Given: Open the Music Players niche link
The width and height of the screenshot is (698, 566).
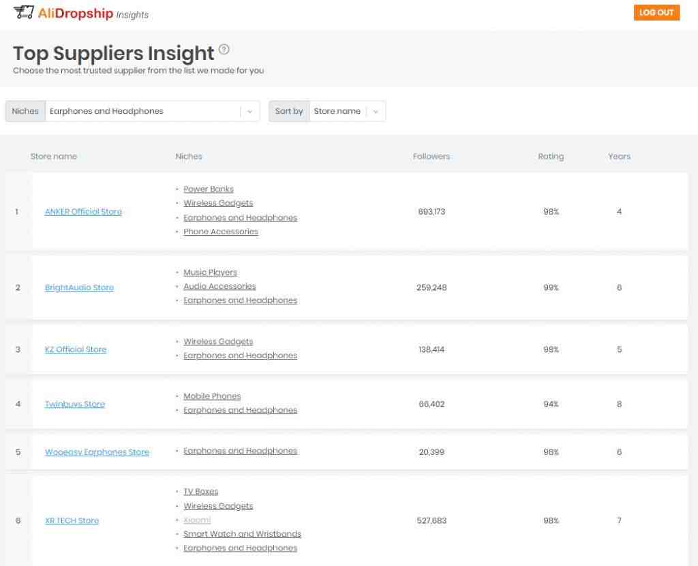Looking at the screenshot, I should [210, 272].
